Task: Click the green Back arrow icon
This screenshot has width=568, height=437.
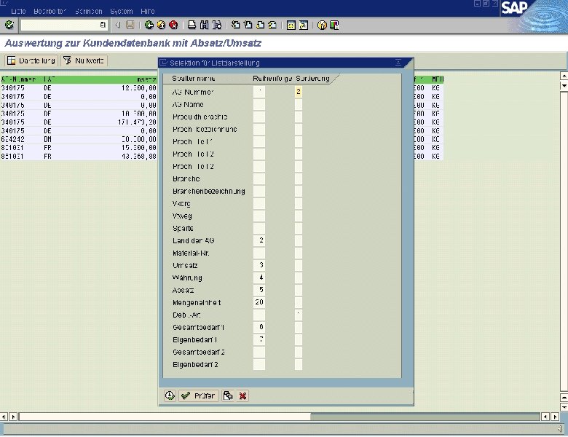Action: click(x=149, y=25)
